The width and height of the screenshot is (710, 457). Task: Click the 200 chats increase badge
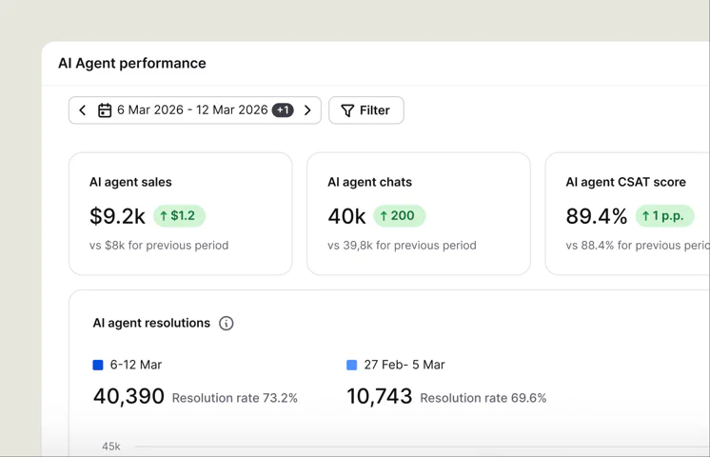(x=400, y=215)
